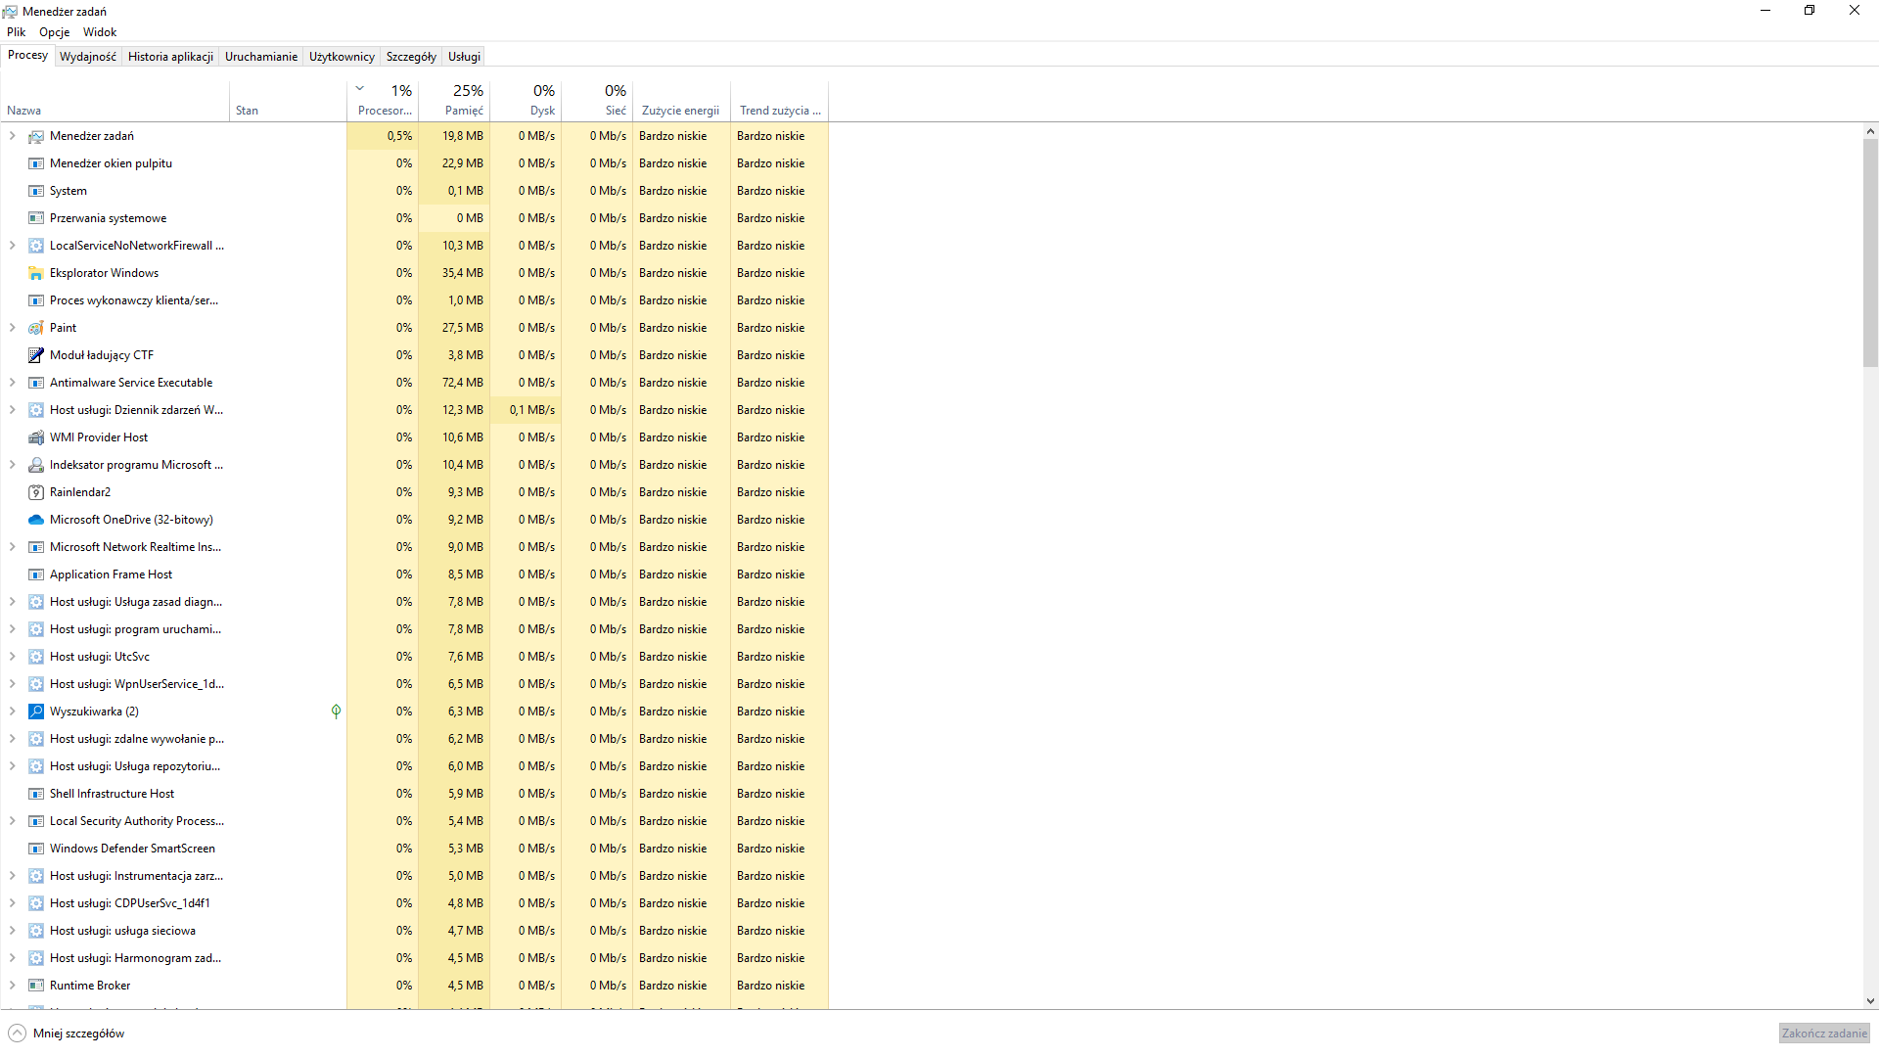Click the Paint process icon
The image size is (1879, 1057).
click(36, 328)
